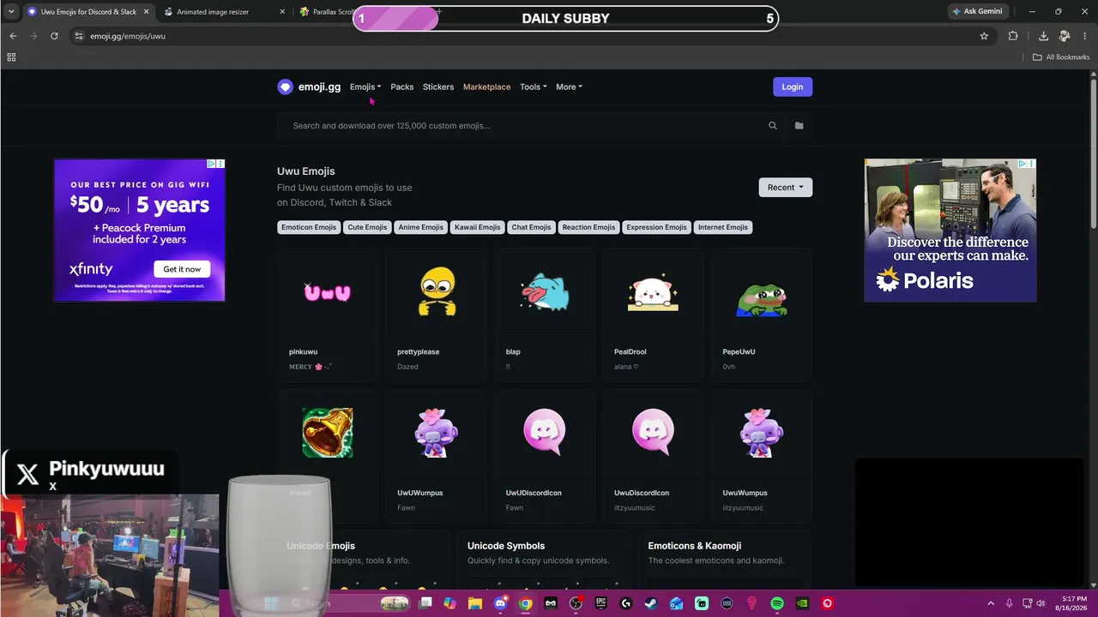Reload the page

click(54, 36)
